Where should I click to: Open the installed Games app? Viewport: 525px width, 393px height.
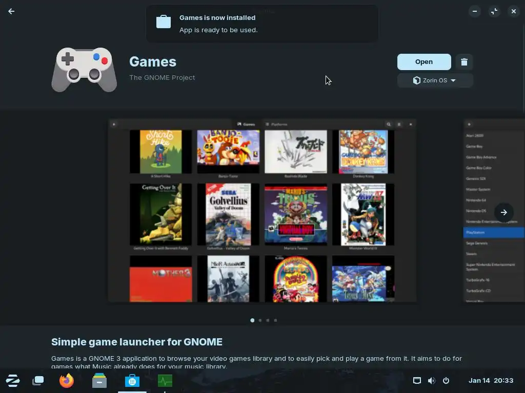[x=424, y=62]
